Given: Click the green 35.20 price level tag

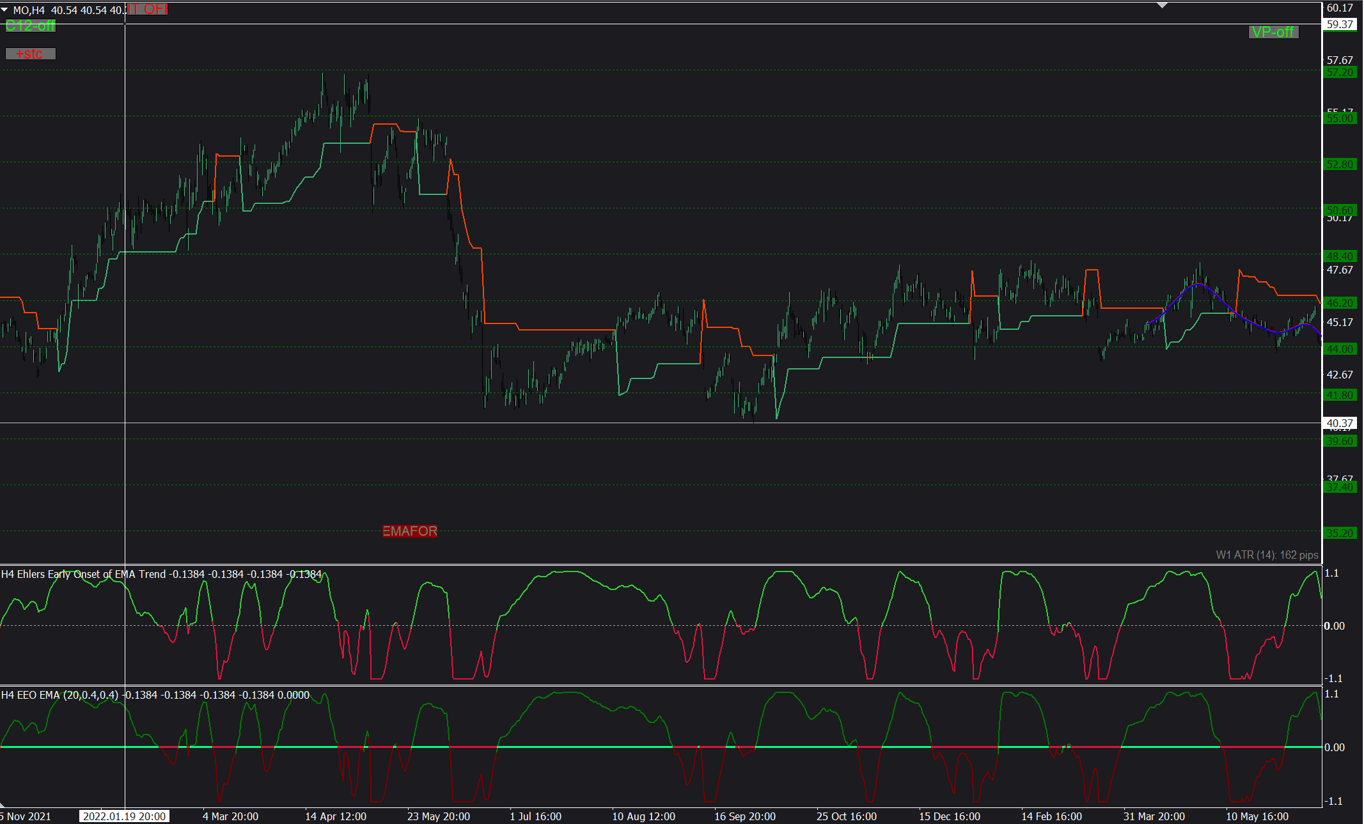Looking at the screenshot, I should 1339,533.
